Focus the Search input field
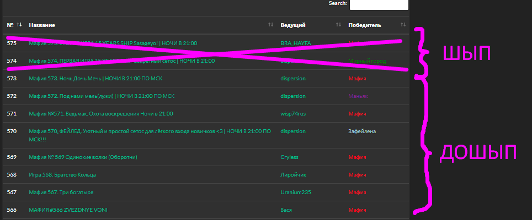 click(379, 4)
